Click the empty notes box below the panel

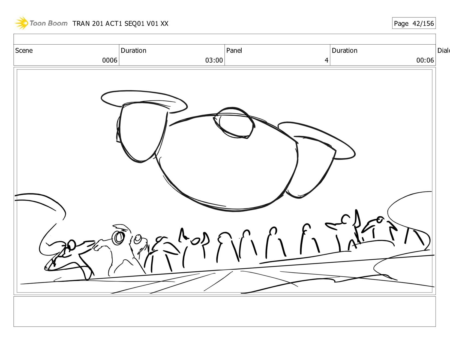pos(224,312)
